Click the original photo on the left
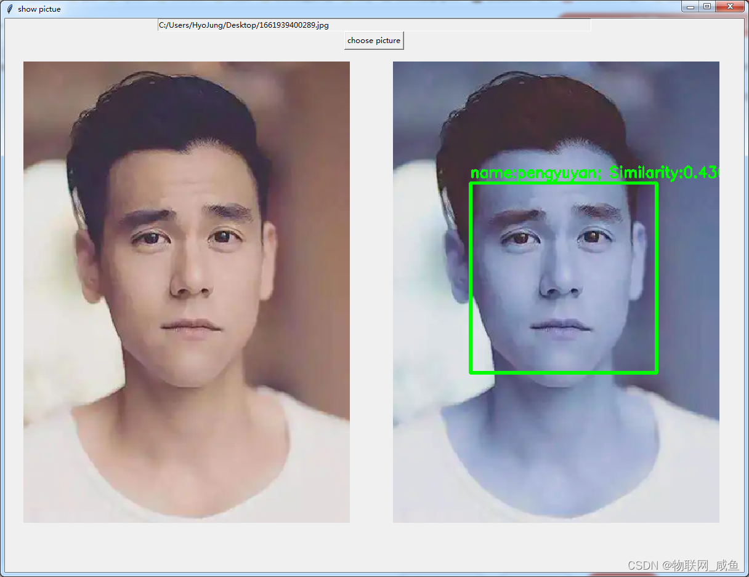 click(x=187, y=292)
